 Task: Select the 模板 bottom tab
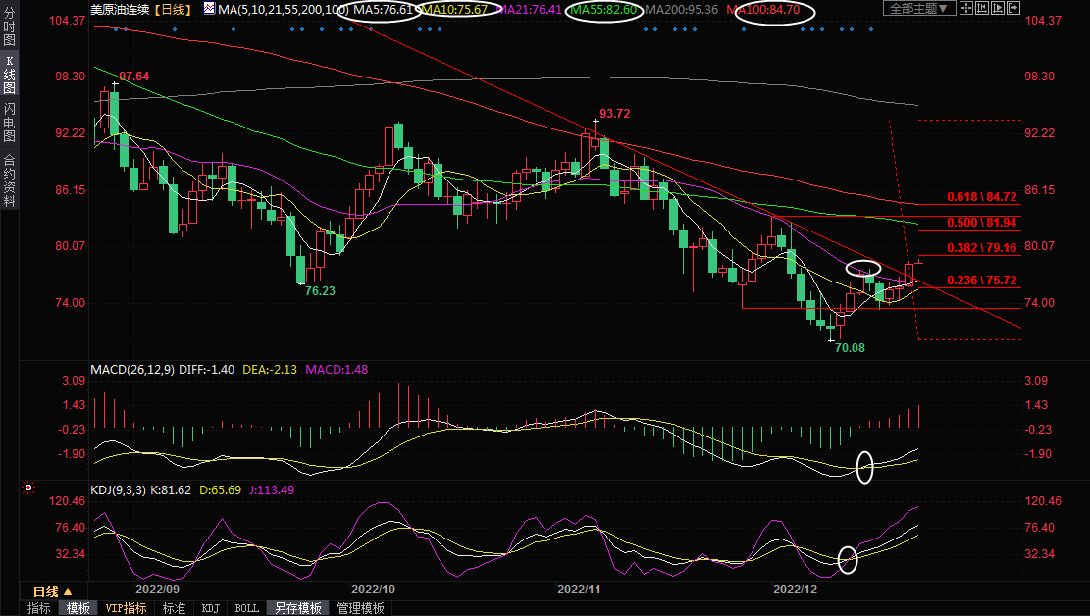point(78,608)
